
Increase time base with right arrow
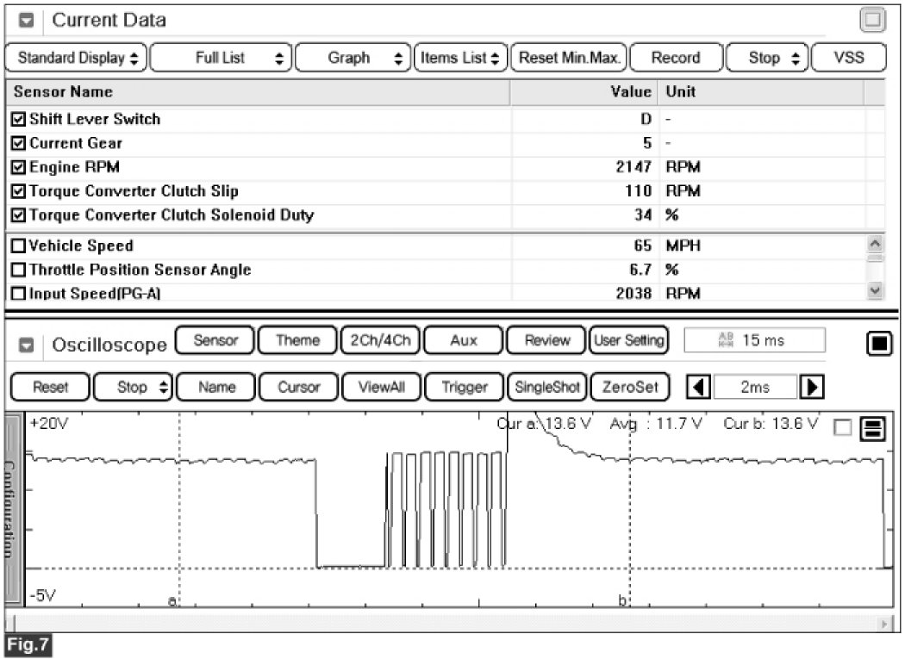(809, 388)
